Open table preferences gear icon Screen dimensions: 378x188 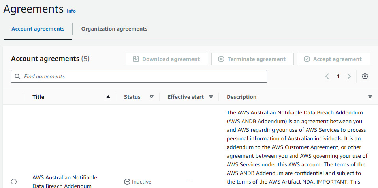tap(365, 76)
